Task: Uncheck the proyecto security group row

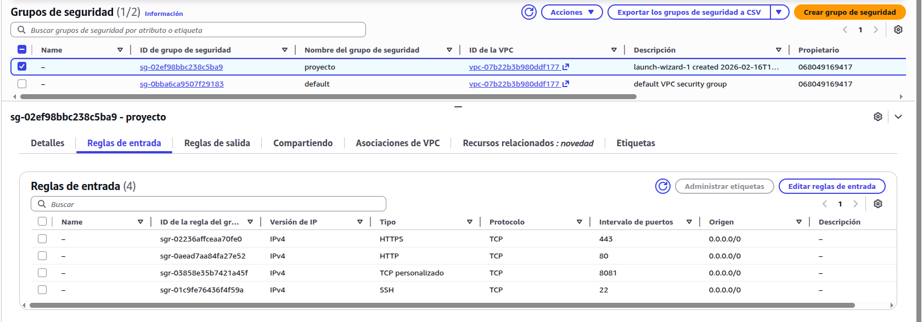Action: (x=22, y=66)
